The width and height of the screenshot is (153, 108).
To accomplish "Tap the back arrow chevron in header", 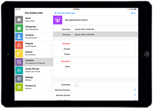I will click(x=55, y=13).
